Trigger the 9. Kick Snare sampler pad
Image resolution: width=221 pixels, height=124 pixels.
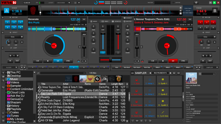136,103
